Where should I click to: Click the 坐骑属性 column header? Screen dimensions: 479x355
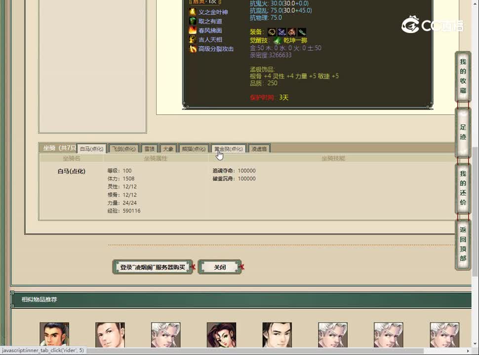click(x=156, y=158)
